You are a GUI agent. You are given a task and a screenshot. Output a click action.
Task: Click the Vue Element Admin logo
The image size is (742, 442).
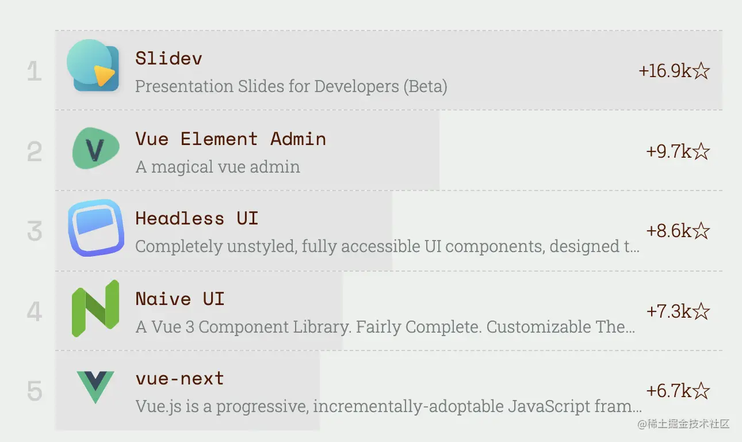[x=95, y=148]
